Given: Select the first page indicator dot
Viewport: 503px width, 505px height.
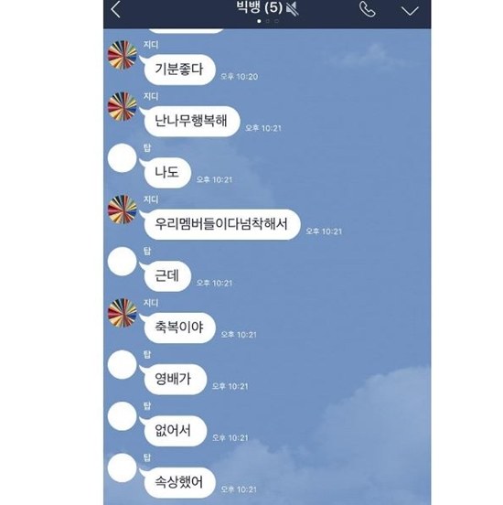Looking at the screenshot, I should [259, 21].
